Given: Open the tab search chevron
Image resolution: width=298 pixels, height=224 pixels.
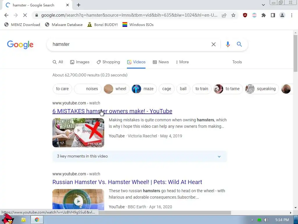Looking at the screenshot, I should (263, 5).
